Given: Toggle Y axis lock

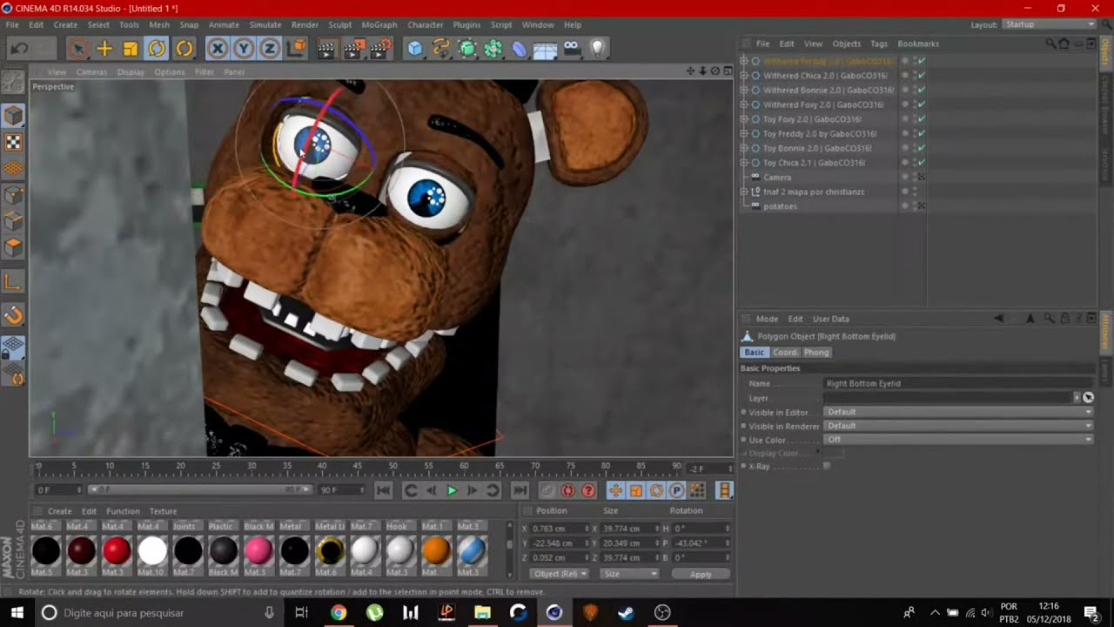Looking at the screenshot, I should [244, 49].
